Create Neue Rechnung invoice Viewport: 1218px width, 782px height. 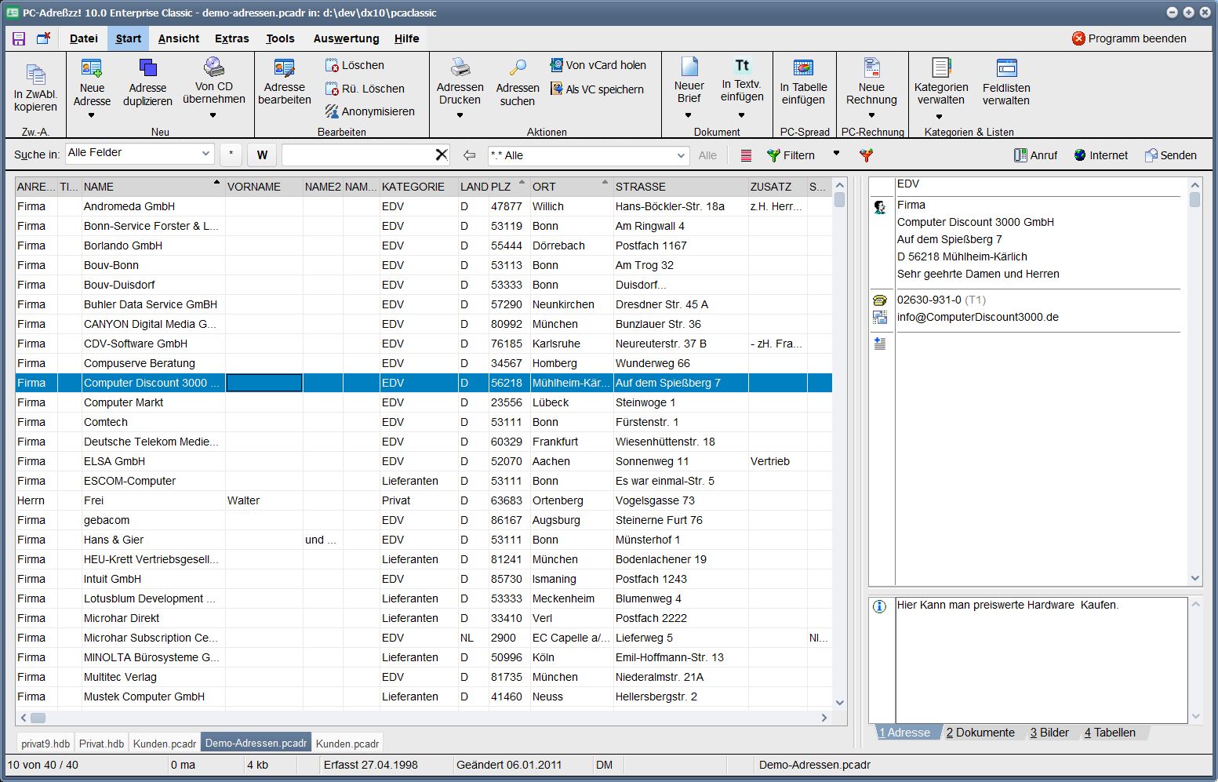tap(871, 82)
